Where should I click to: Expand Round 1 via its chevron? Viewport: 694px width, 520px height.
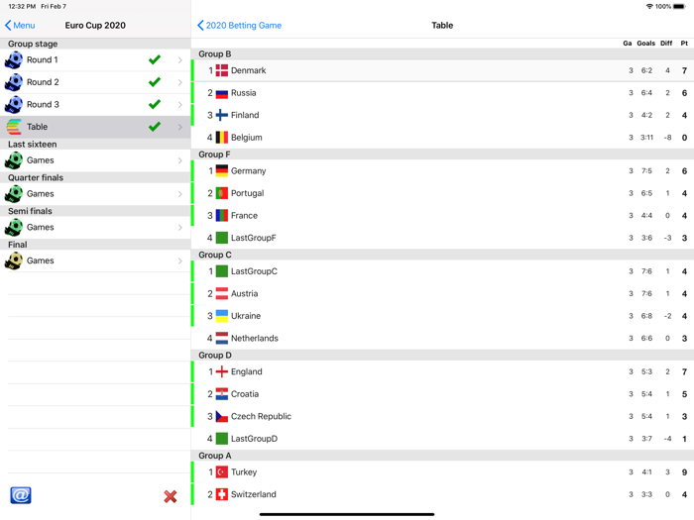180,60
